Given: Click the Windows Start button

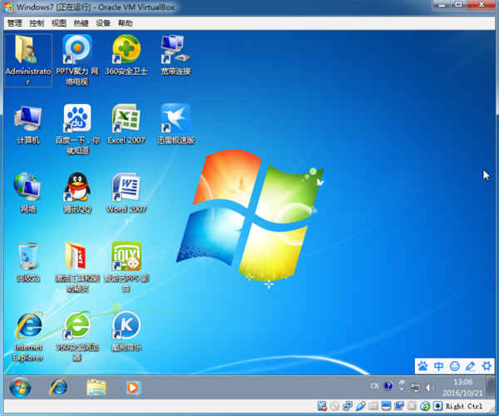Looking at the screenshot, I should 20,387.
